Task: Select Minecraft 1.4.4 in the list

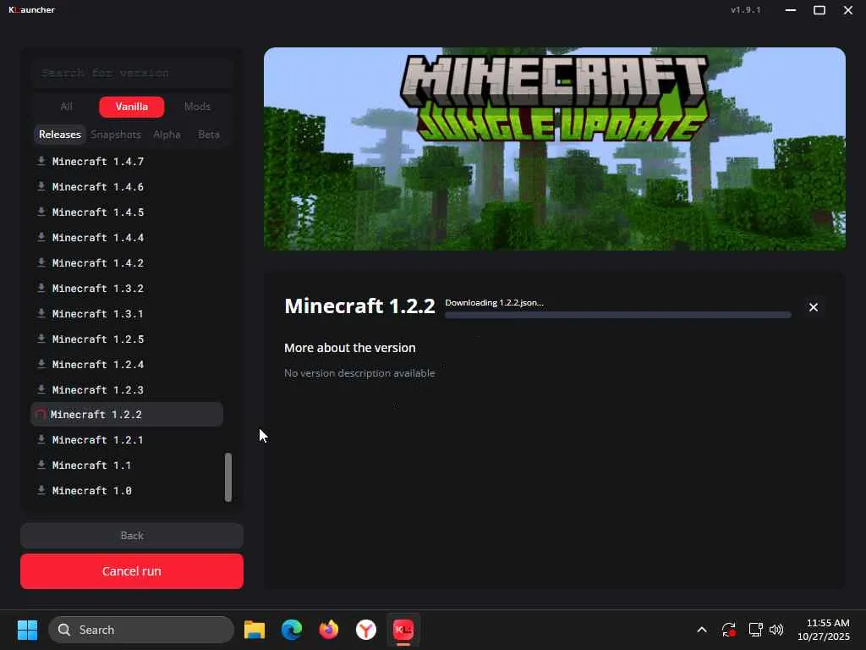Action: pos(127,238)
